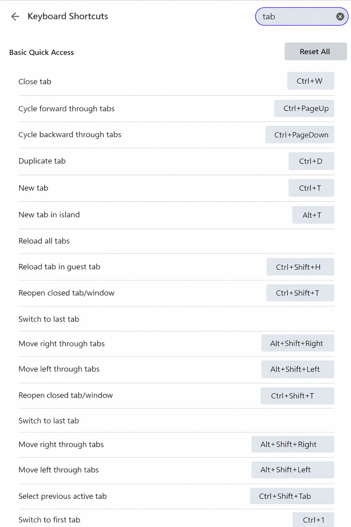Edit Ctrl+PageDown for Cycle backward through tabs
The height and width of the screenshot is (527, 351).
pos(300,134)
